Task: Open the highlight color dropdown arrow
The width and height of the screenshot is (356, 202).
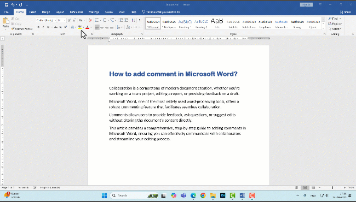Action: point(83,27)
